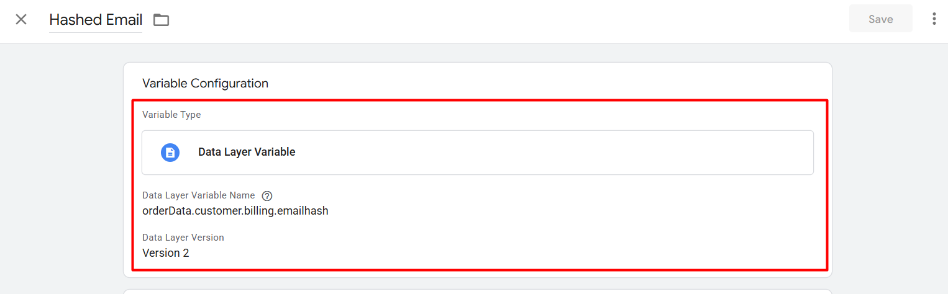Open the folder selection icon
The height and width of the screenshot is (294, 948).
(x=162, y=20)
